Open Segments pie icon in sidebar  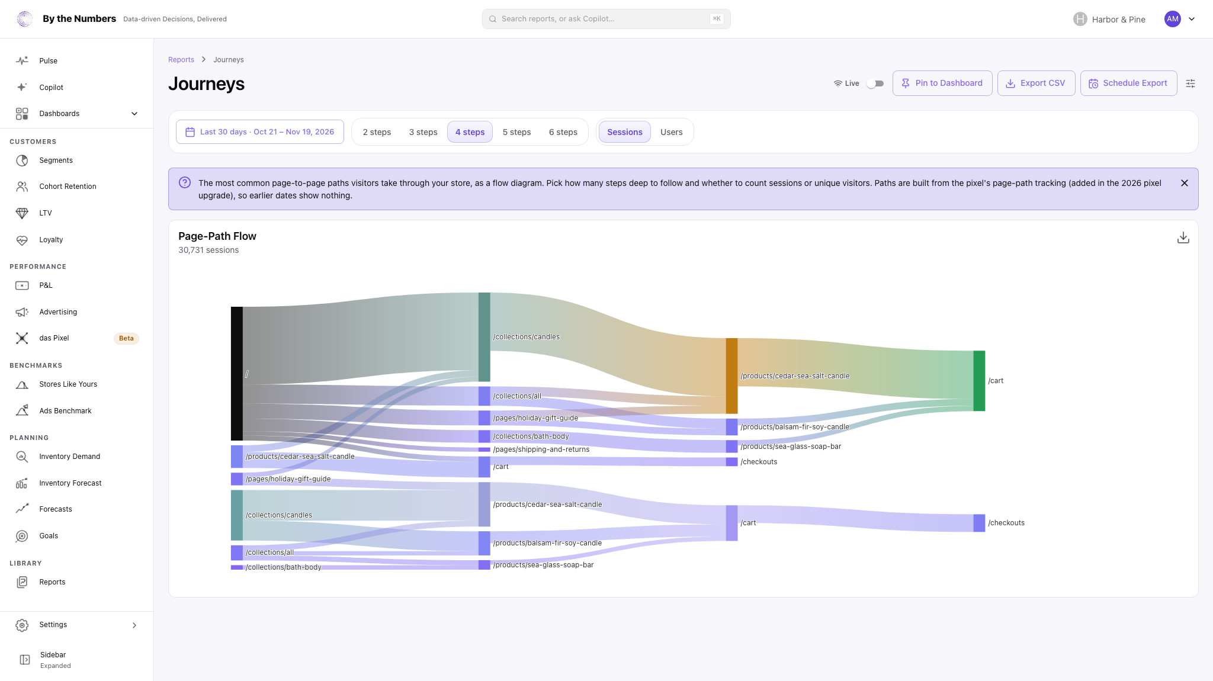(22, 160)
